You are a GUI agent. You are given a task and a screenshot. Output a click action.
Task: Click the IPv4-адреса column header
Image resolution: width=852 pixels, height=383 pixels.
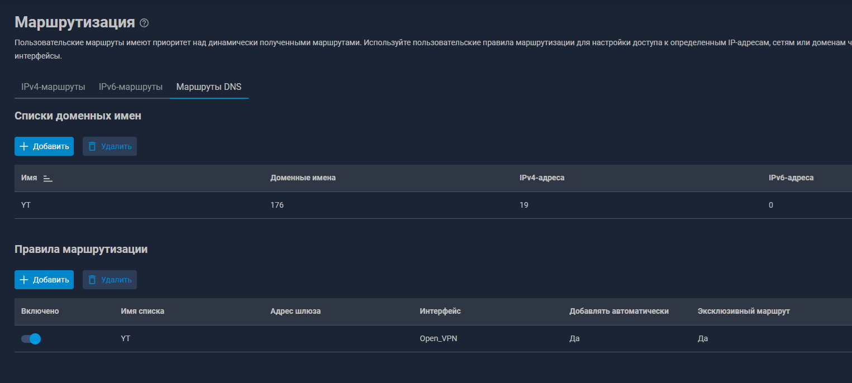542,178
